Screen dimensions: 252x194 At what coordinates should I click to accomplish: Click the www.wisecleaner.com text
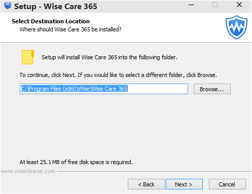click(28, 171)
